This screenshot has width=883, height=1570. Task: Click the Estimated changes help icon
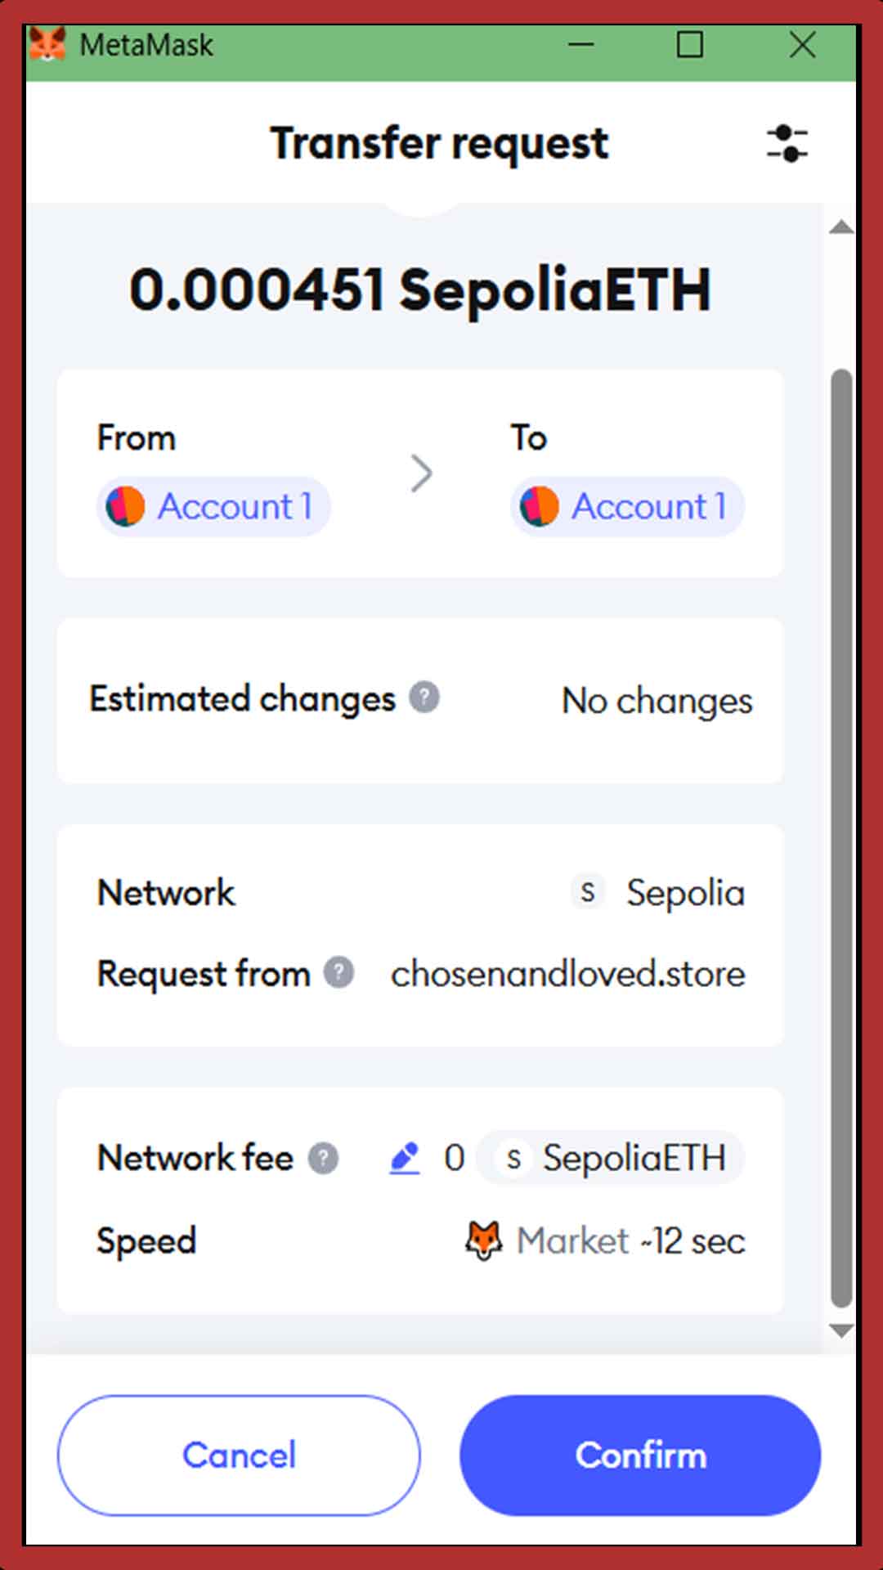coord(424,698)
